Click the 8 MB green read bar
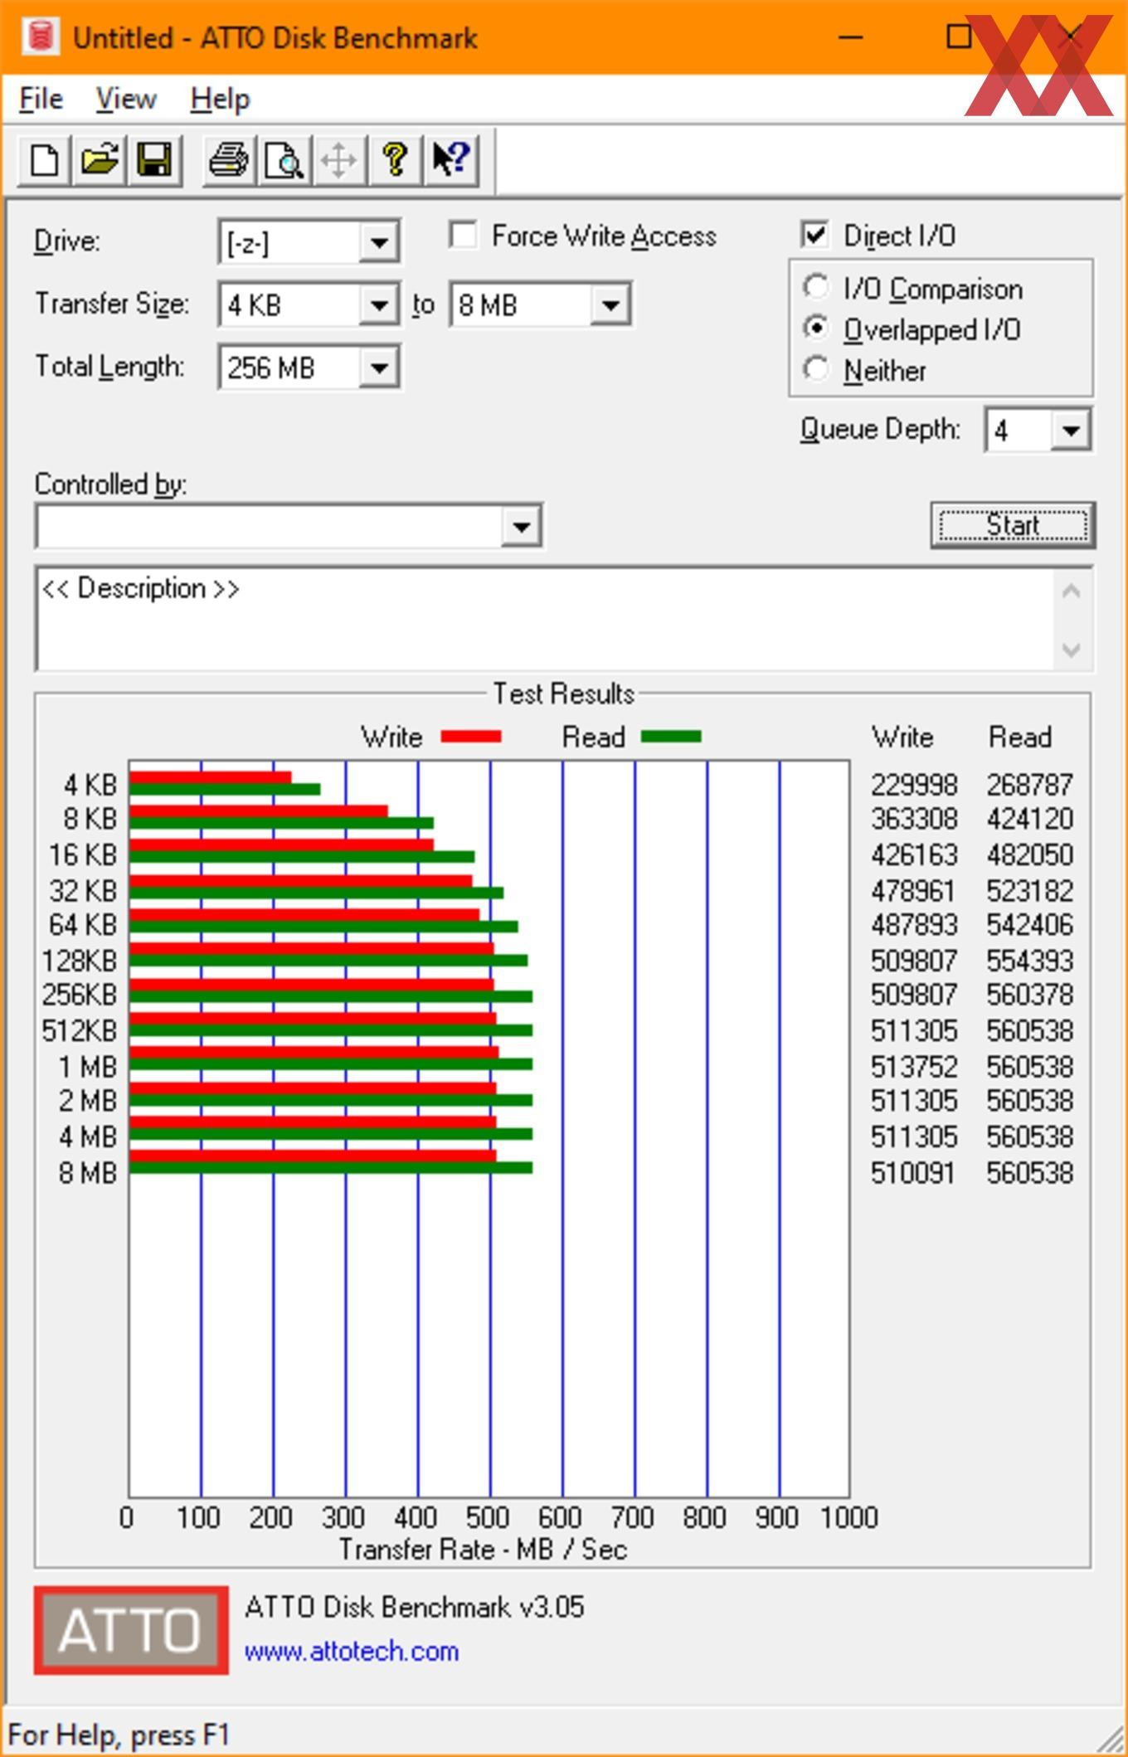 pyautogui.click(x=331, y=1167)
